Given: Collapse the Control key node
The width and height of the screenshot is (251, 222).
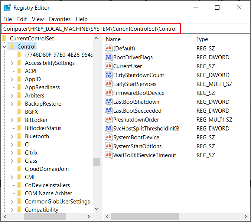Looking at the screenshot, I should pyautogui.click(x=4, y=47).
